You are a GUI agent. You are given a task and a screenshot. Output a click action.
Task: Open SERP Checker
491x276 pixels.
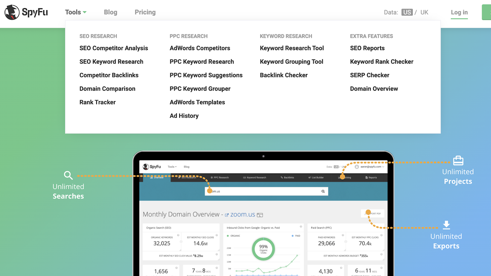370,75
